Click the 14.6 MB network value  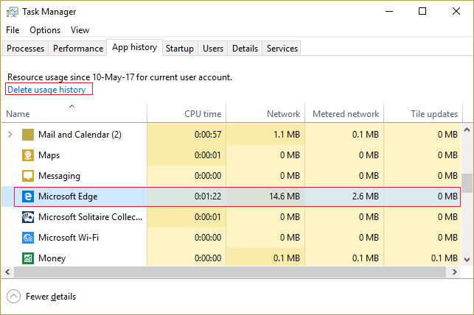pyautogui.click(x=285, y=197)
